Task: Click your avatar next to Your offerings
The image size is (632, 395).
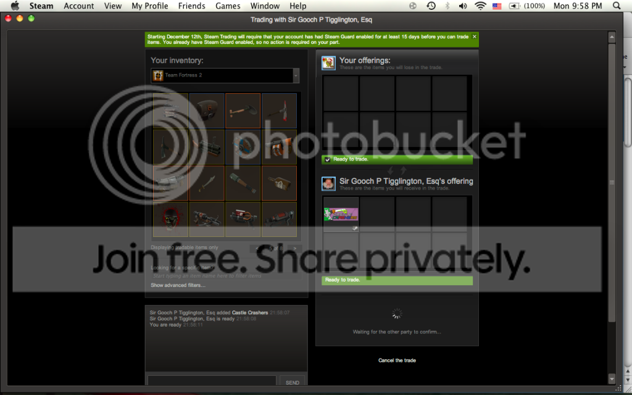Action: (x=328, y=63)
